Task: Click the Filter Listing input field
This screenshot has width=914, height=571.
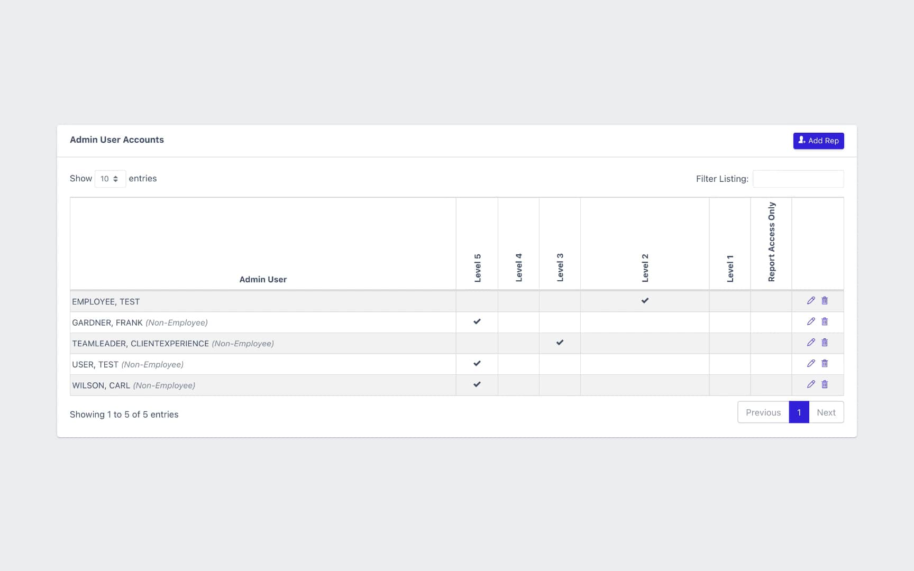Action: pos(799,179)
